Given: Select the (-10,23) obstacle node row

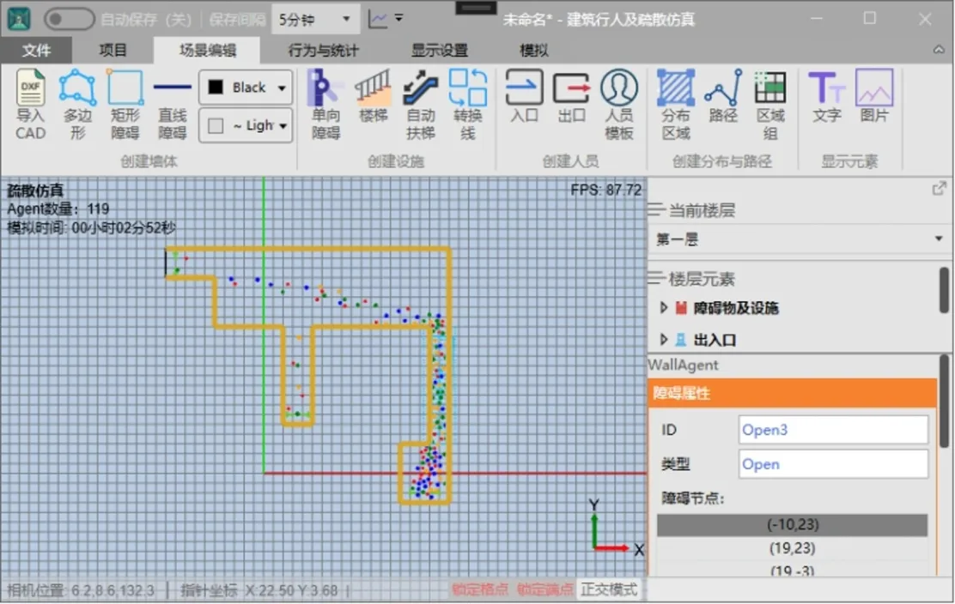Looking at the screenshot, I should 792,525.
